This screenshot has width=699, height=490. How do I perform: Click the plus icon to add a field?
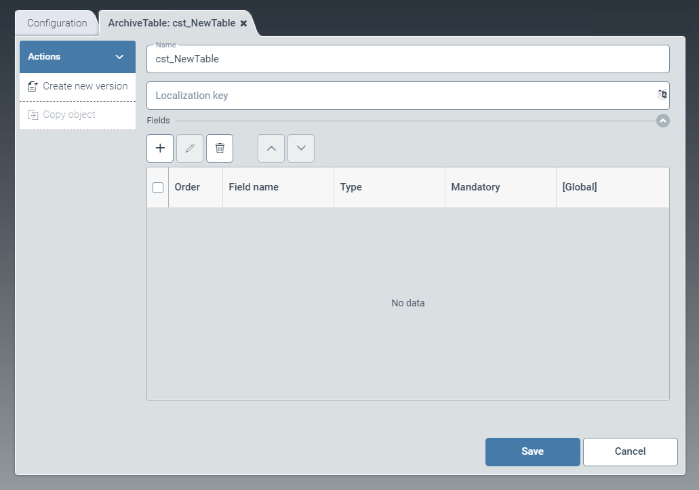pyautogui.click(x=160, y=148)
